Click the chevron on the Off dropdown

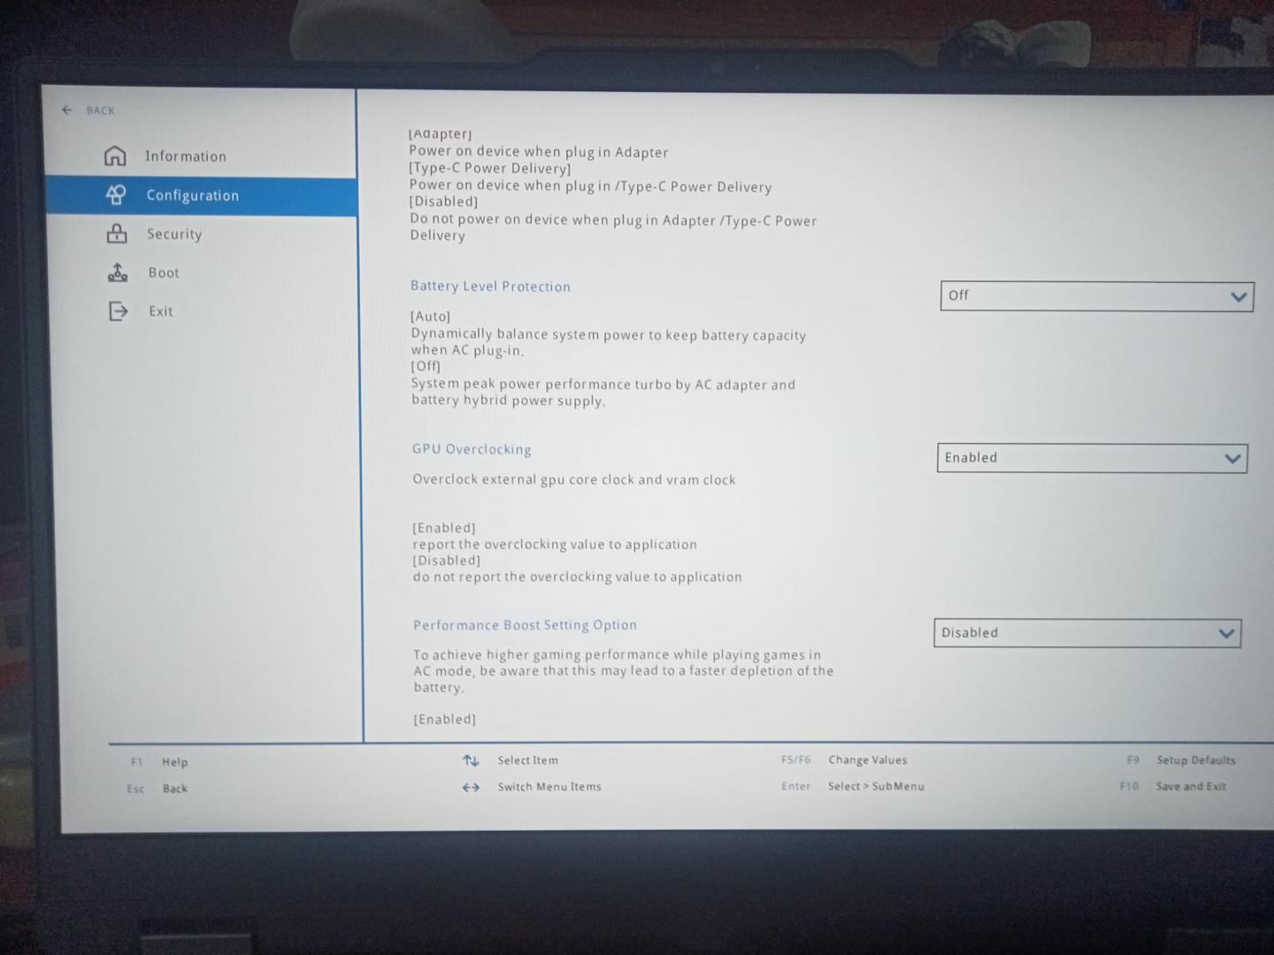click(1239, 297)
